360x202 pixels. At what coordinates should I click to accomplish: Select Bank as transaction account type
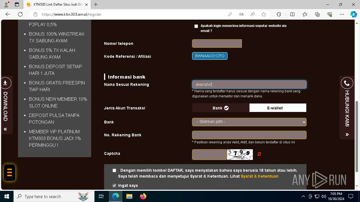point(221,108)
